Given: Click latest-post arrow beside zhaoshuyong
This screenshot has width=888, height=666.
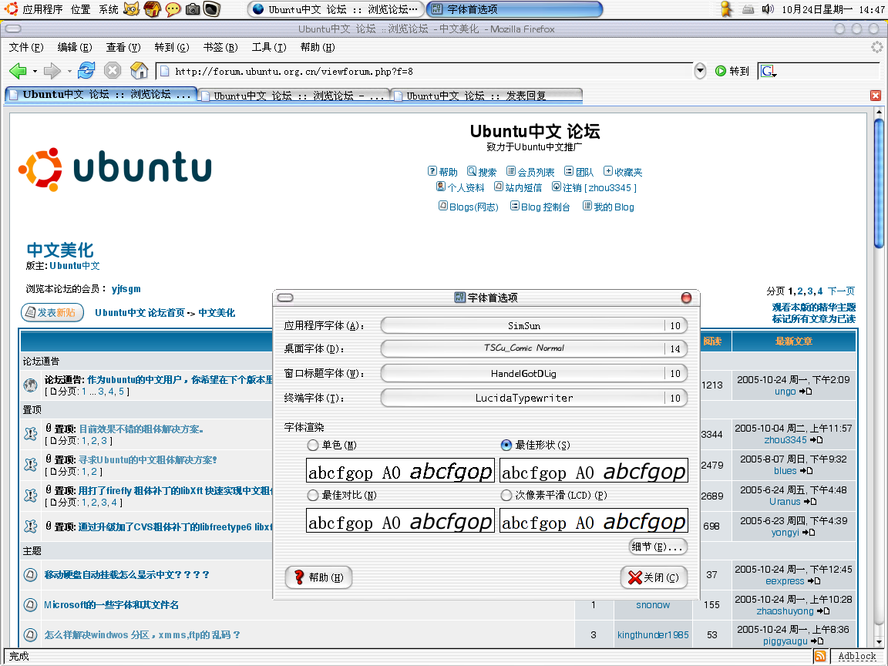Looking at the screenshot, I should point(823,611).
